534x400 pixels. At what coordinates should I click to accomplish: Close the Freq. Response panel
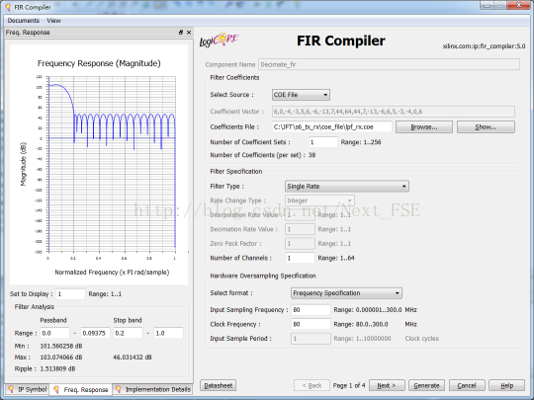tap(189, 33)
